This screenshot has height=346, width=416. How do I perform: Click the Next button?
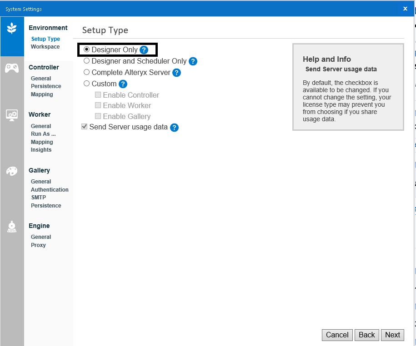392,335
